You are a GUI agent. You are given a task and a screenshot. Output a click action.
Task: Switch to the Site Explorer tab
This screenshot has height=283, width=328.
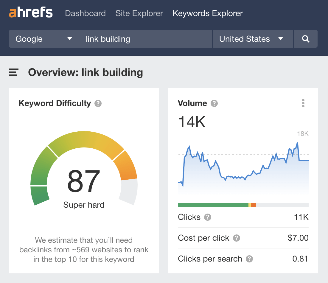tap(139, 13)
